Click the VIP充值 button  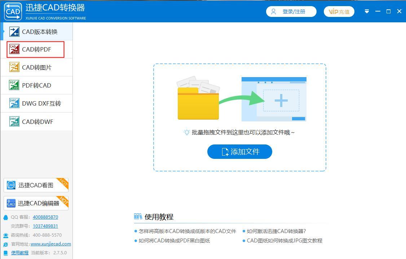coord(339,11)
